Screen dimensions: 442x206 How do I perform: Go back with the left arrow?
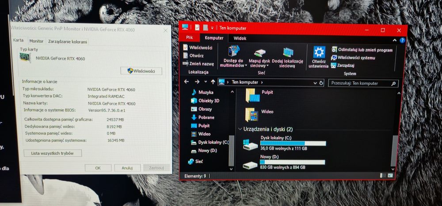click(187, 82)
